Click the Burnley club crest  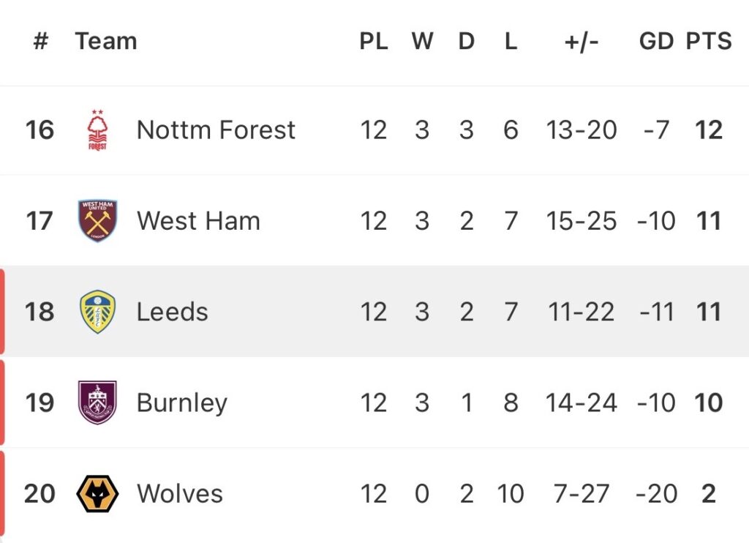point(97,402)
